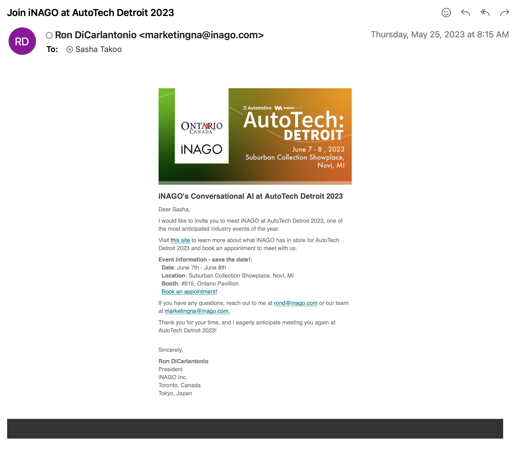Click the 'Event information - save the date!:' heading
Image resolution: width=520 pixels, height=450 pixels.
pyautogui.click(x=205, y=260)
